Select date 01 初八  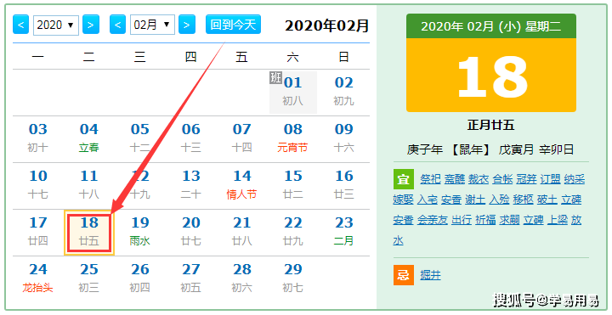(293, 93)
